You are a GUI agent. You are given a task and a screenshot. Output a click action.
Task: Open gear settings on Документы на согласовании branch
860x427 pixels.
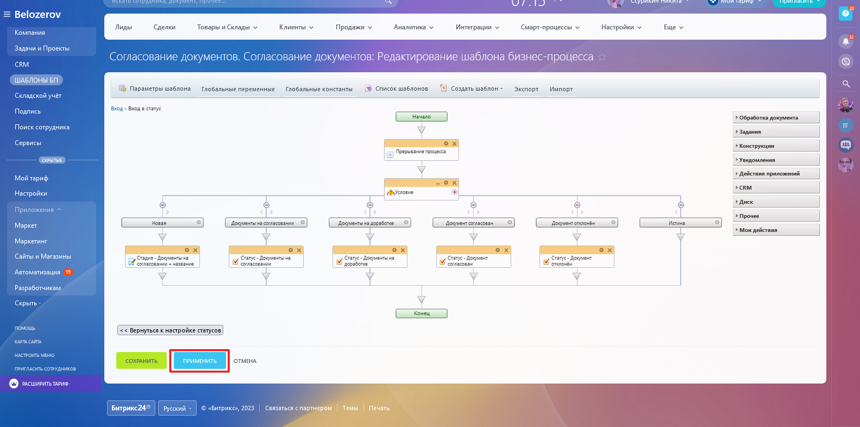point(303,222)
